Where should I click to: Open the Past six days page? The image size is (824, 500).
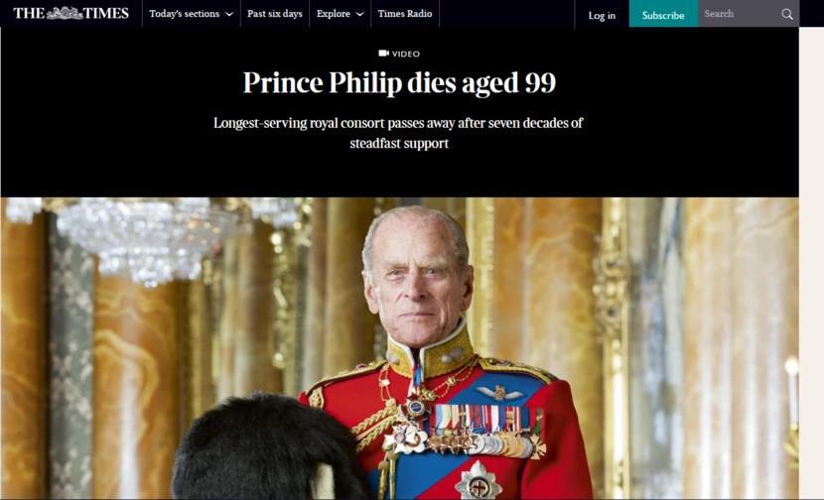(275, 14)
